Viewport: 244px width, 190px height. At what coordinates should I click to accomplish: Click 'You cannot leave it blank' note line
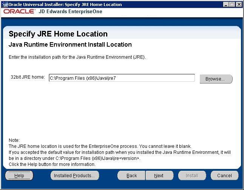100,146
